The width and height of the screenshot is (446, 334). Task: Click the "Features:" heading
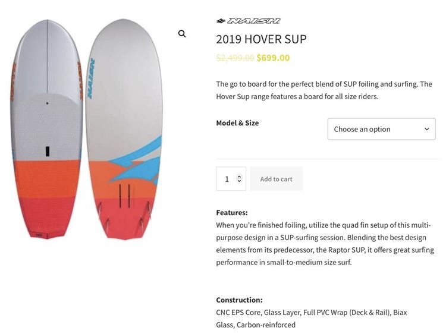tap(232, 212)
